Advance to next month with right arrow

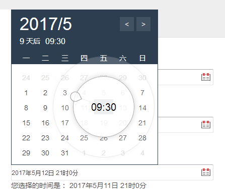(x=143, y=24)
